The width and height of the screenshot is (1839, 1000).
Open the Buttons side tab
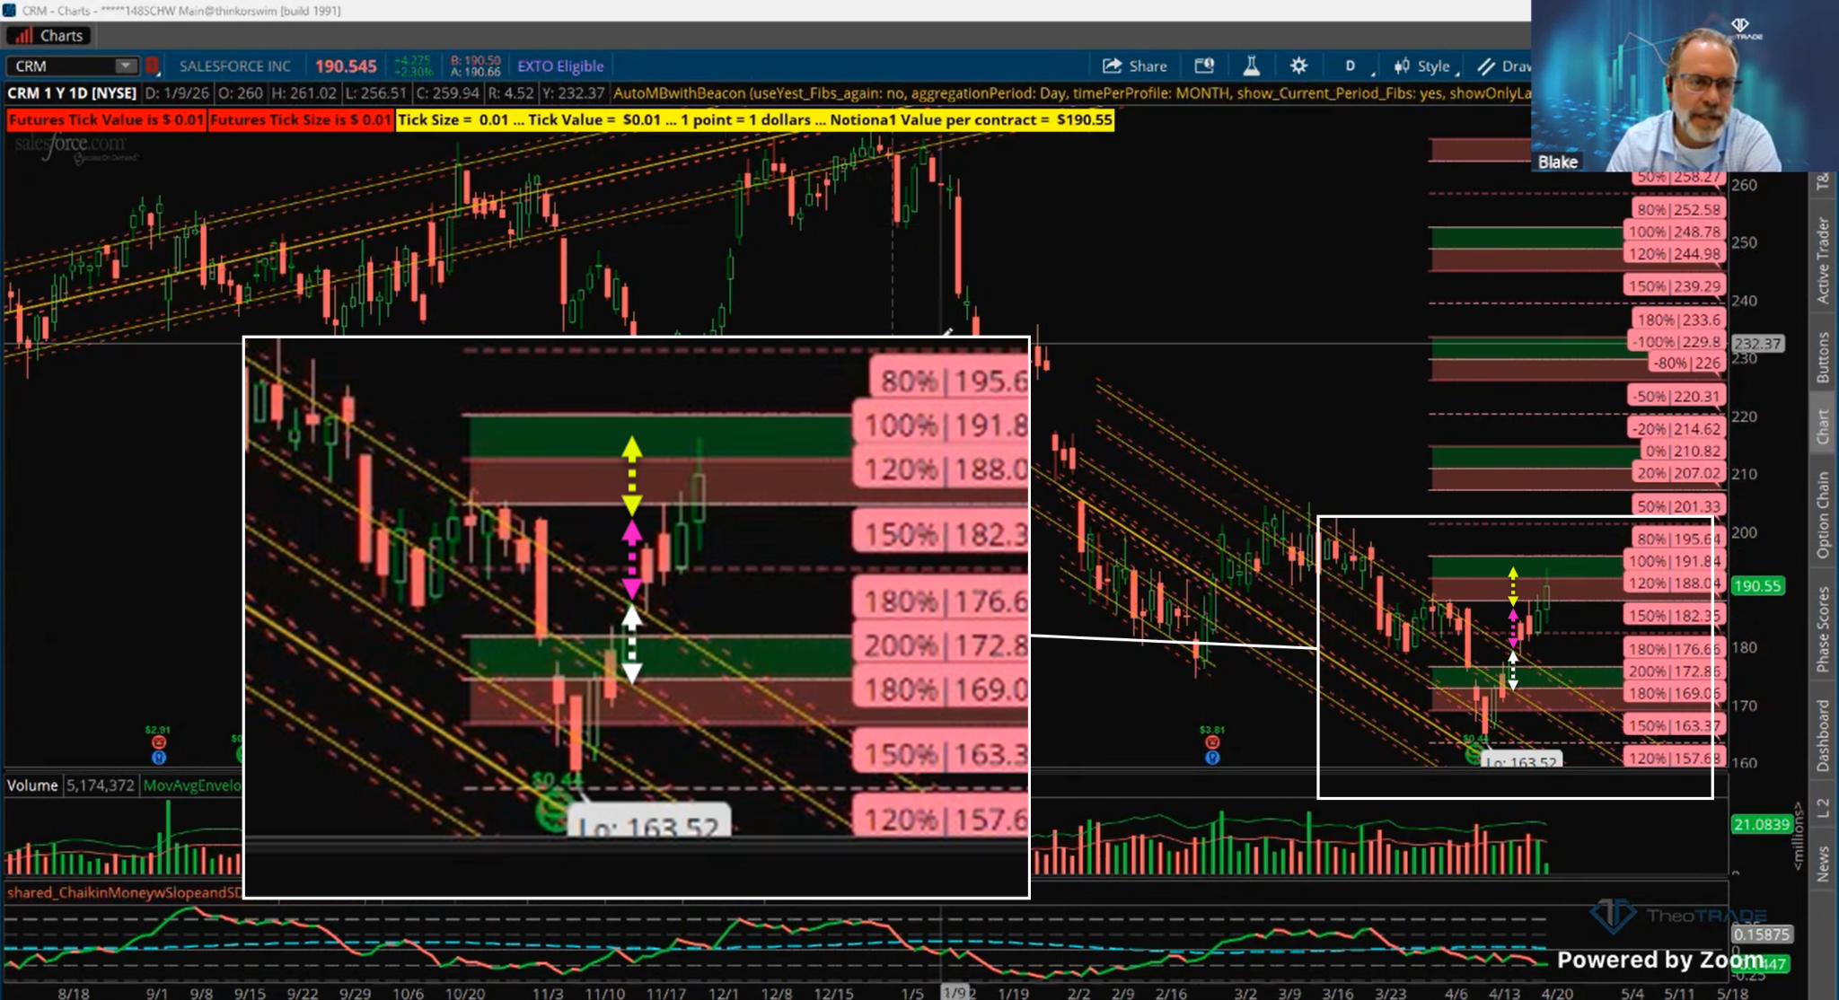pyautogui.click(x=1823, y=357)
